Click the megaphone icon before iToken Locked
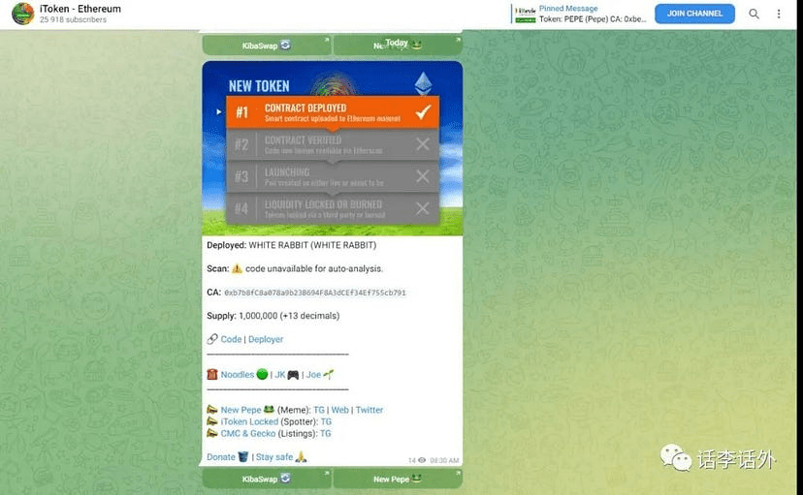The width and height of the screenshot is (803, 495). point(212,420)
